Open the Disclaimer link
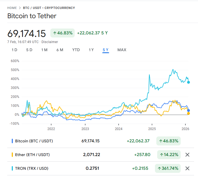 (50, 42)
